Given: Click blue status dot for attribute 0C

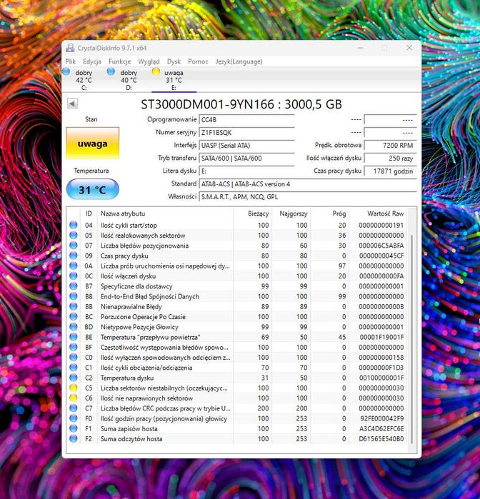Looking at the screenshot, I should (74, 276).
